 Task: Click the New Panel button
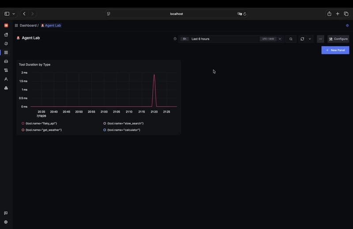(335, 50)
